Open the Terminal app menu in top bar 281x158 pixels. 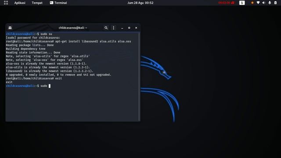[x=58, y=3]
